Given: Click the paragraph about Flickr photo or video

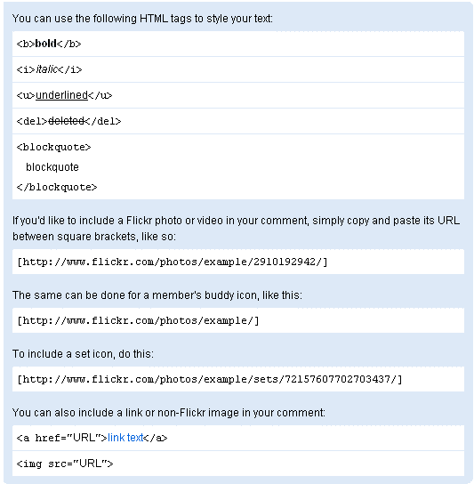Looking at the screenshot, I should [x=237, y=229].
